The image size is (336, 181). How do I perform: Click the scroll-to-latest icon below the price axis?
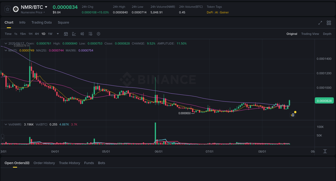[x=324, y=151]
